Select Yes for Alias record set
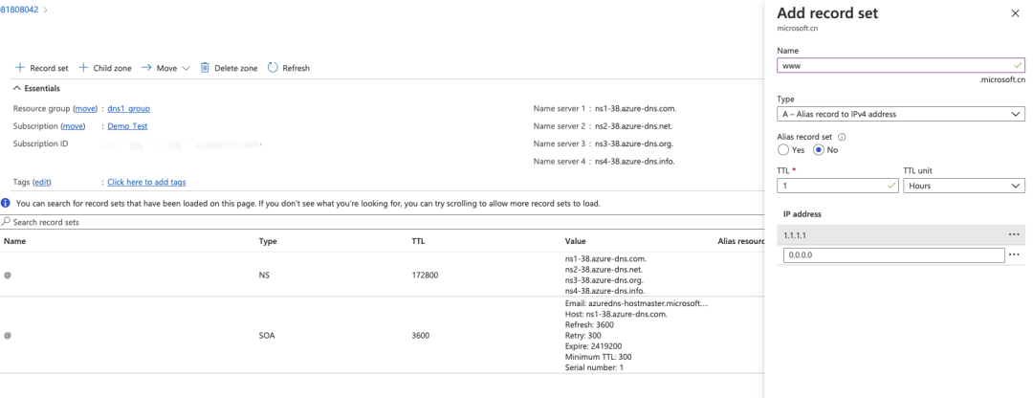 (782, 149)
